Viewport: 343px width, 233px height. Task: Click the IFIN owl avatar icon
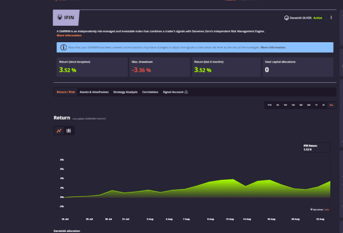point(60,17)
